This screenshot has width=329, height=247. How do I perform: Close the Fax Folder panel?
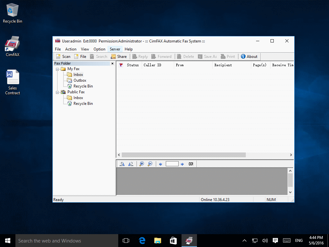click(112, 63)
